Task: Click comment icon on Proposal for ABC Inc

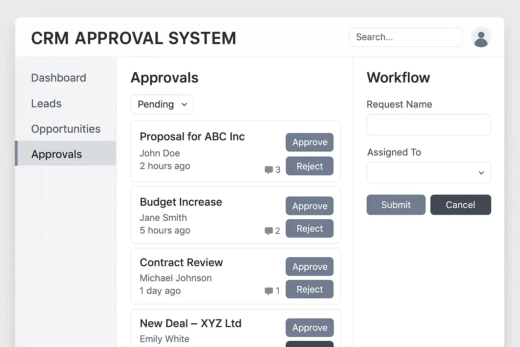Action: (x=269, y=169)
